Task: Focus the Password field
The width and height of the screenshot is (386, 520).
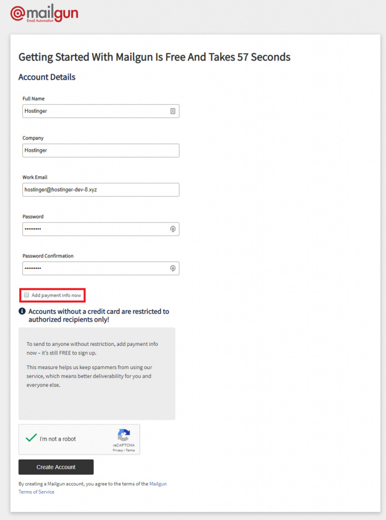Action: pyautogui.click(x=94, y=229)
